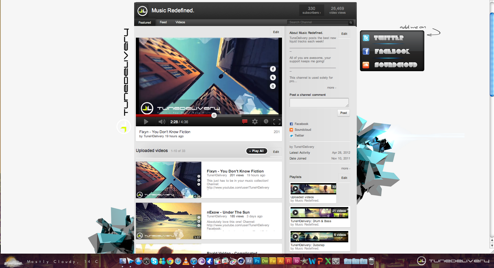Screen dimensions: 494x268
Task: Mute the video with the speaker icon
Action: (162, 122)
